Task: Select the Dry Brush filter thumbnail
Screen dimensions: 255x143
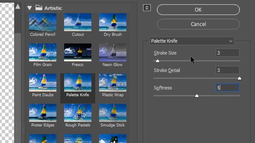Action: click(113, 22)
